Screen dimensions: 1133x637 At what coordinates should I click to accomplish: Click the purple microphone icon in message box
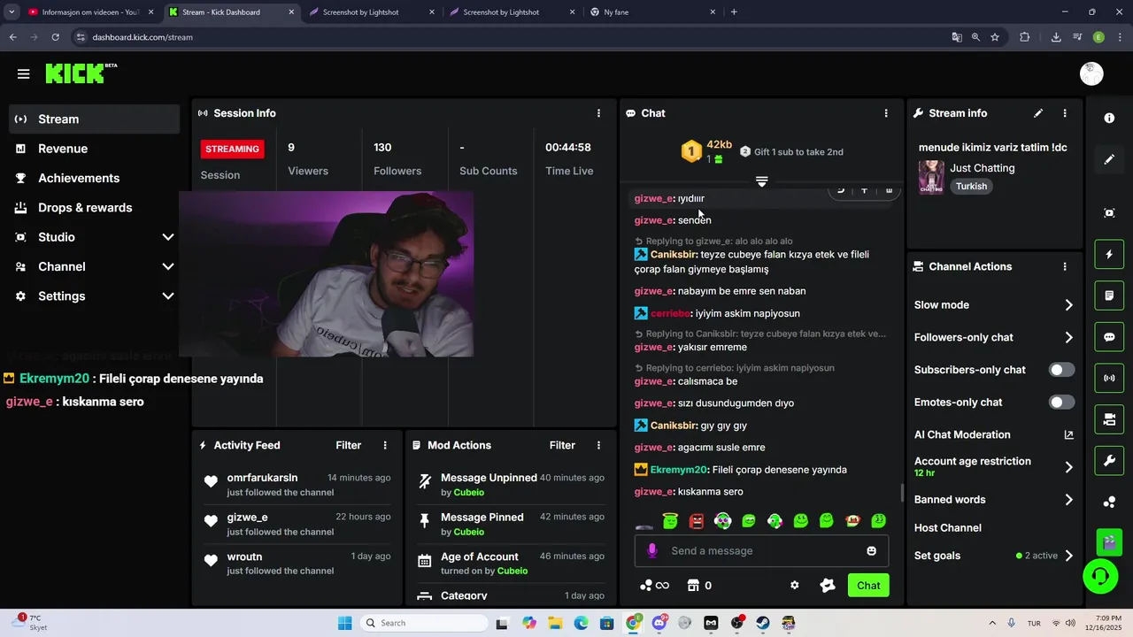[652, 550]
